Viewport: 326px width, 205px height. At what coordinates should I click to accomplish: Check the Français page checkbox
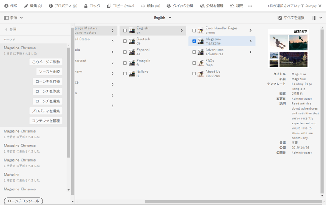click(x=125, y=63)
